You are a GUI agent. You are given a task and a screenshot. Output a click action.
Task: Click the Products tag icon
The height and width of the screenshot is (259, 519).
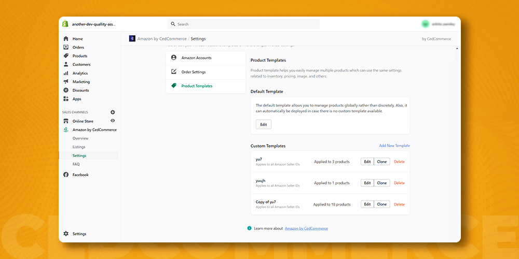[66, 56]
